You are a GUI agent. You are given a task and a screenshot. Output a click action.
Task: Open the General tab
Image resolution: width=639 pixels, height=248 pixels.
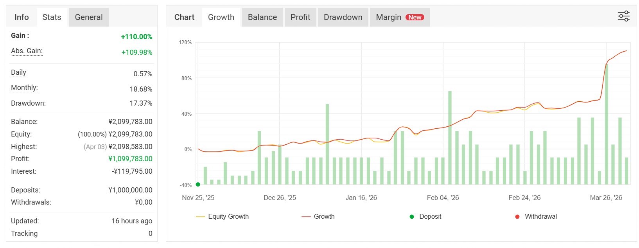tap(89, 17)
